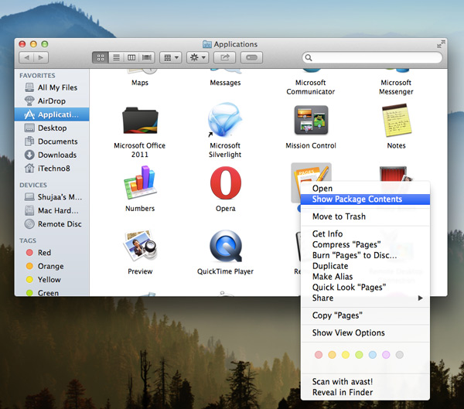Select the Microsoft Communicator label
The image size is (464, 409).
[x=311, y=87]
